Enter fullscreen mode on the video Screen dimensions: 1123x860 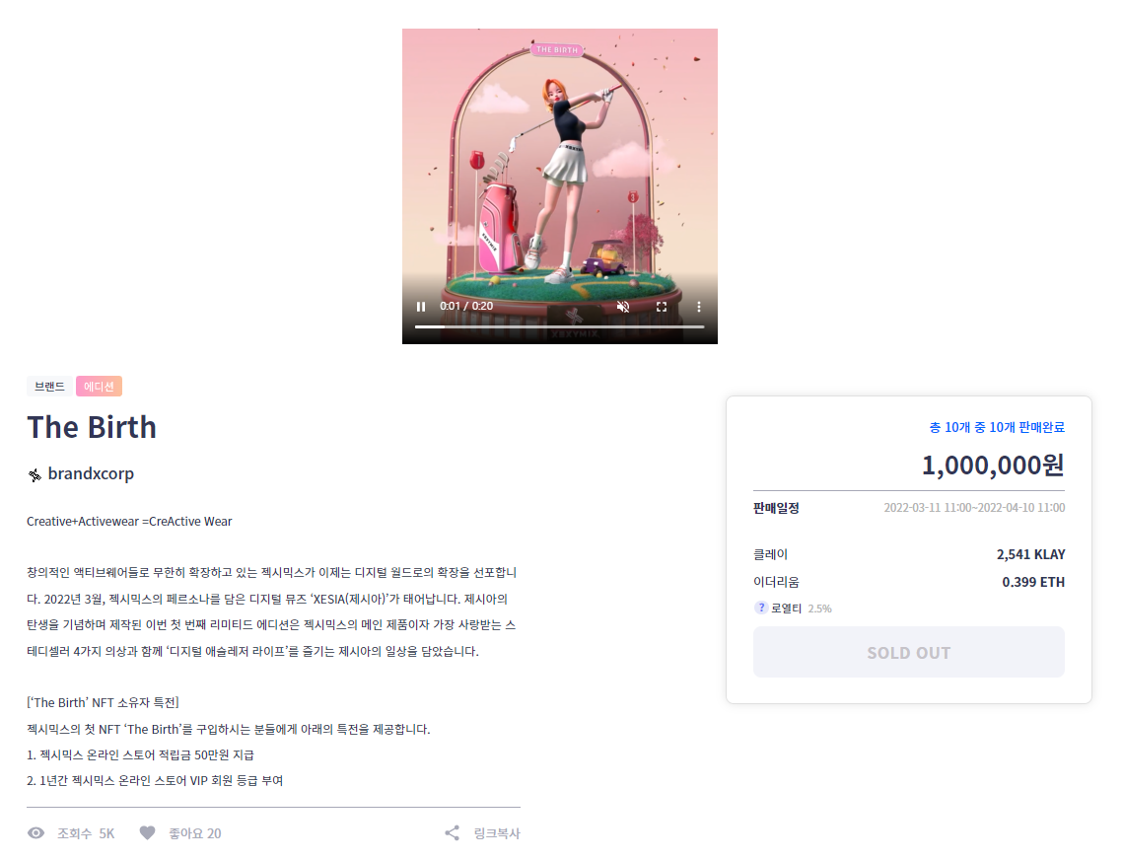click(x=662, y=307)
